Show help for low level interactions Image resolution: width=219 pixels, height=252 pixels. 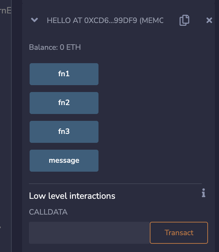click(204, 193)
